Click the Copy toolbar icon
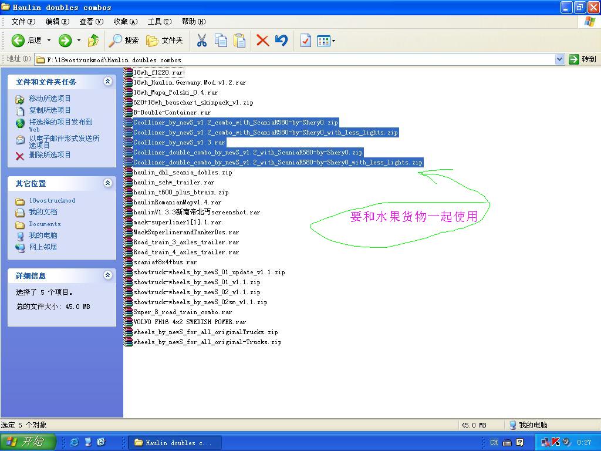 (x=221, y=41)
